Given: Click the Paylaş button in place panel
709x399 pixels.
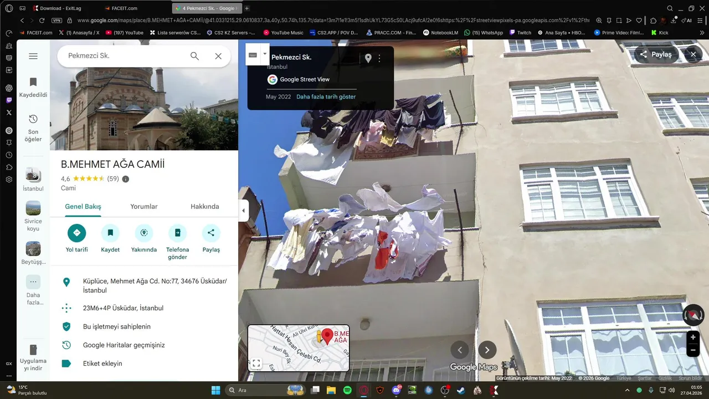Looking at the screenshot, I should [x=211, y=238].
